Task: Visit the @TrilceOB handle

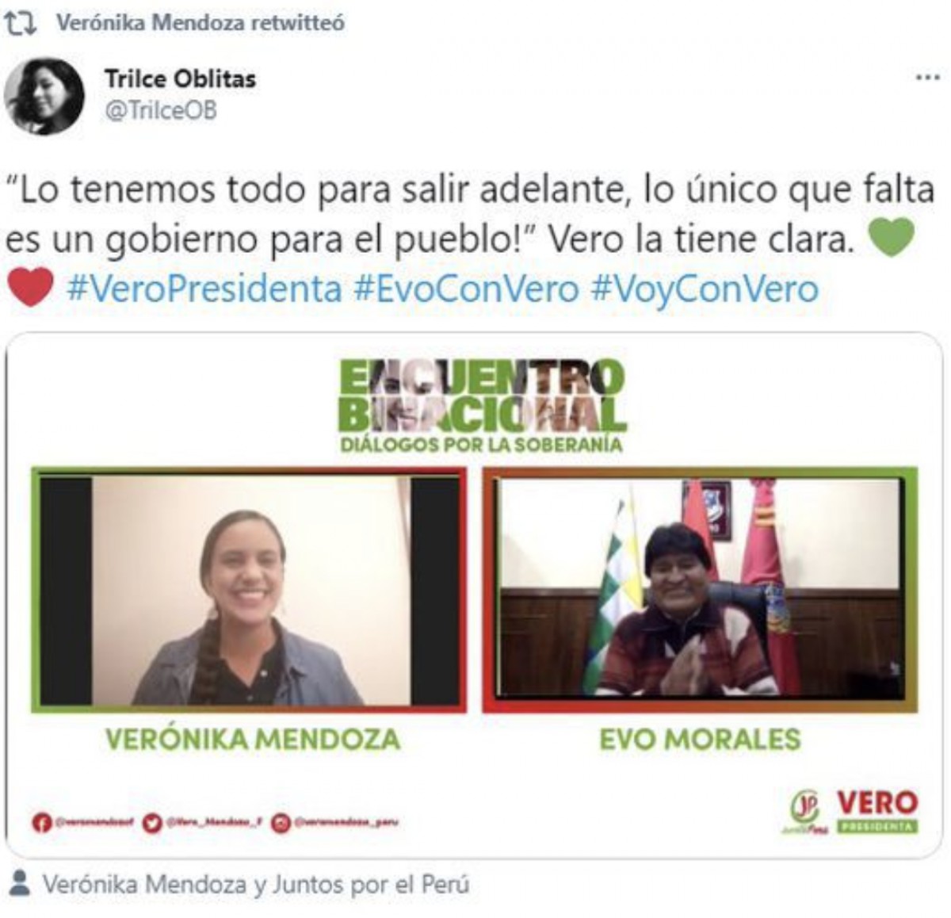Action: pos(160,110)
